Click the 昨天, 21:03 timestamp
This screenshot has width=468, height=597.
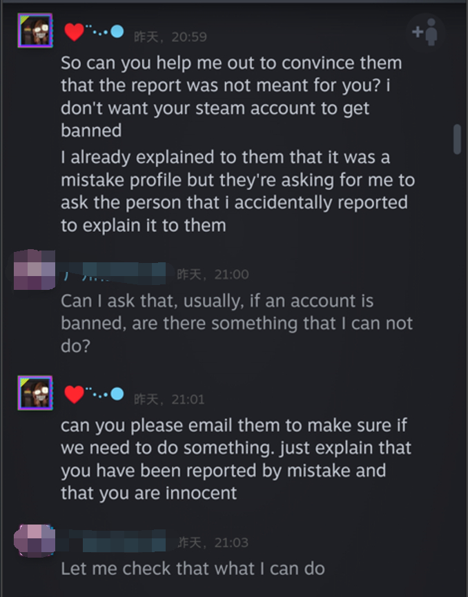[213, 542]
